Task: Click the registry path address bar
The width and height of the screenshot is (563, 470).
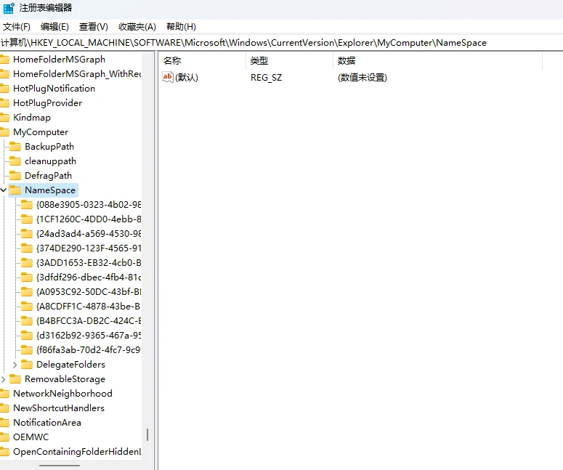Action: click(x=282, y=43)
